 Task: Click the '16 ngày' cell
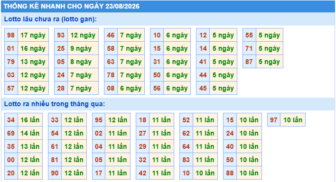click(x=33, y=48)
